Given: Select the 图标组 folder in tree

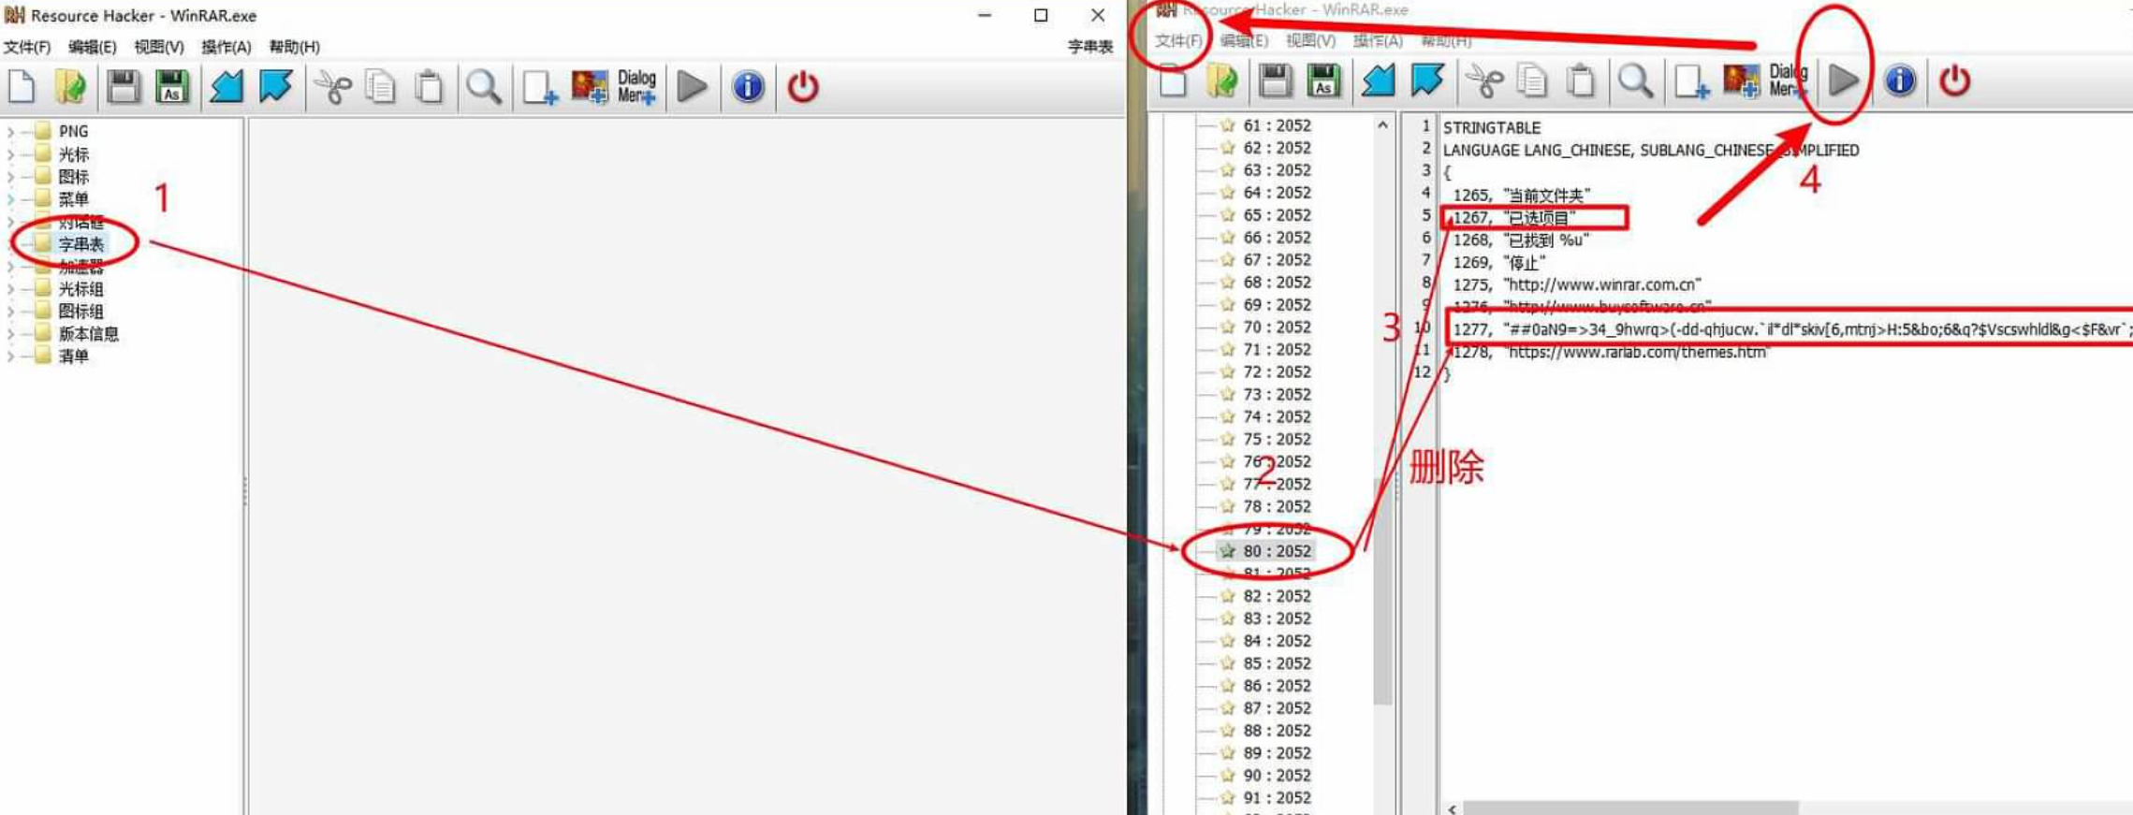Looking at the screenshot, I should [x=80, y=312].
